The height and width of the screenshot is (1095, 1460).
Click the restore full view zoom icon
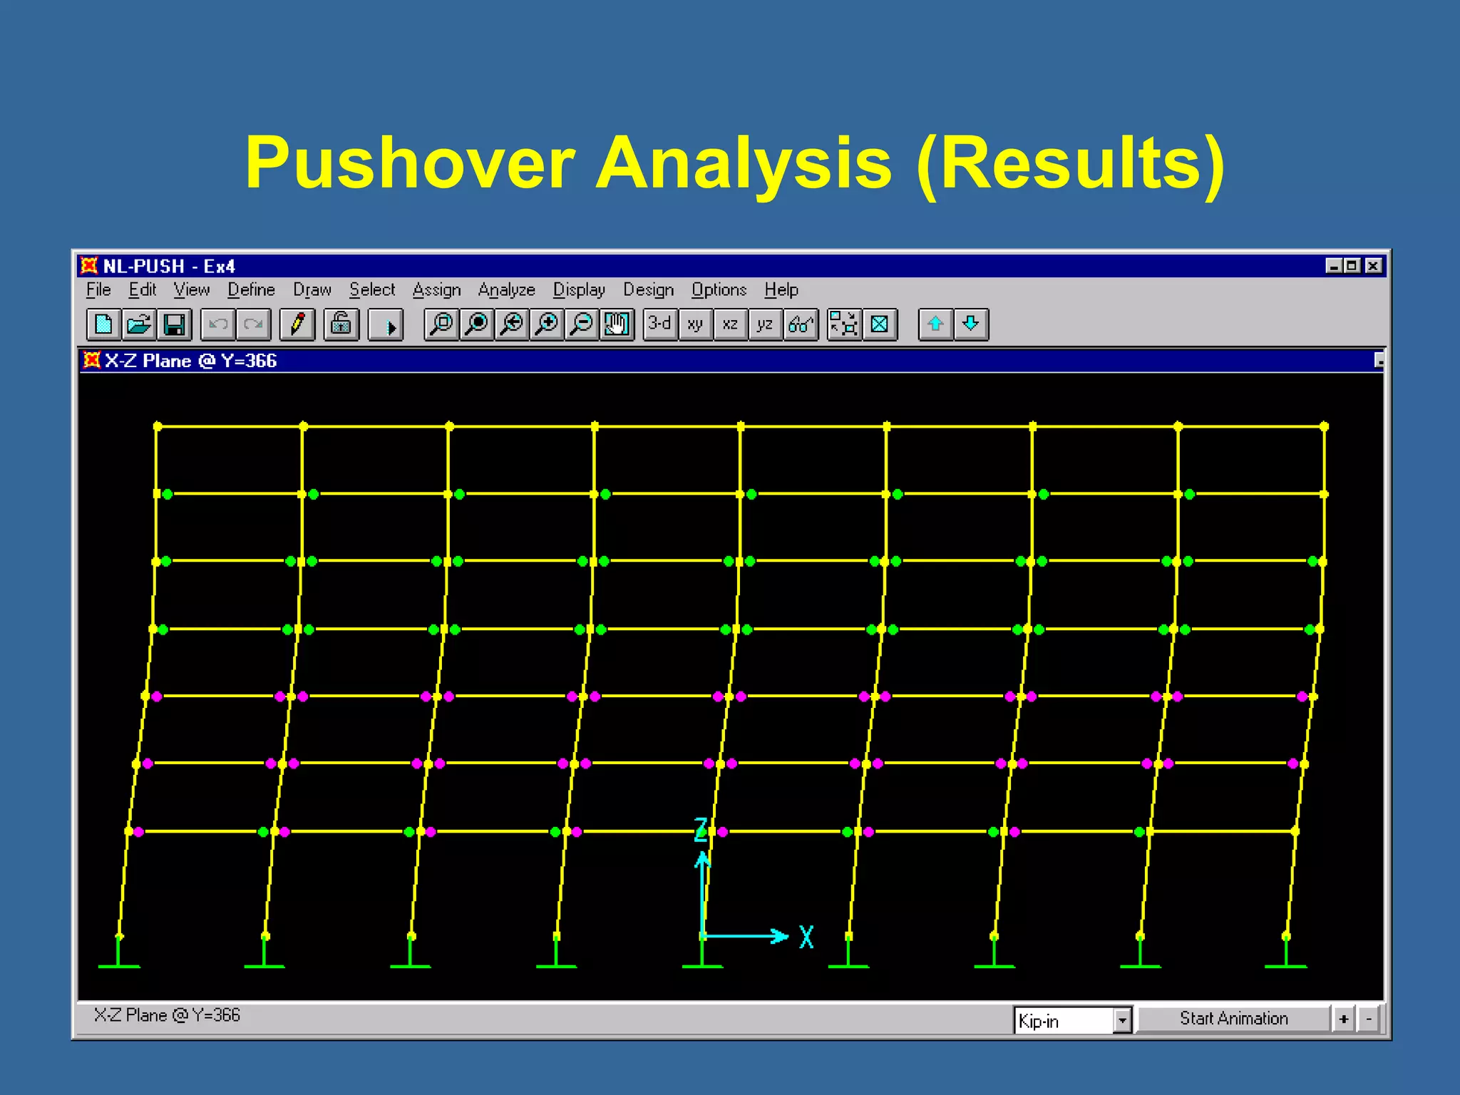coord(477,324)
